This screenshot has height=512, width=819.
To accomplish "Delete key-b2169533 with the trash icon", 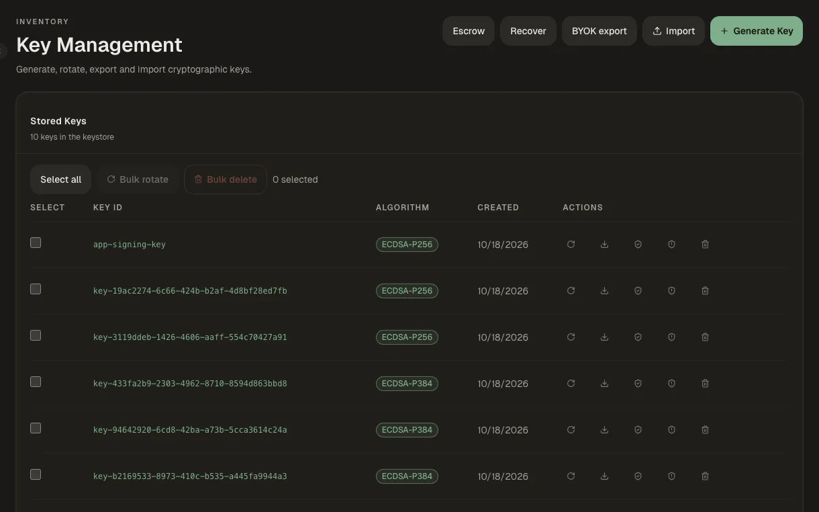I will pyautogui.click(x=705, y=476).
